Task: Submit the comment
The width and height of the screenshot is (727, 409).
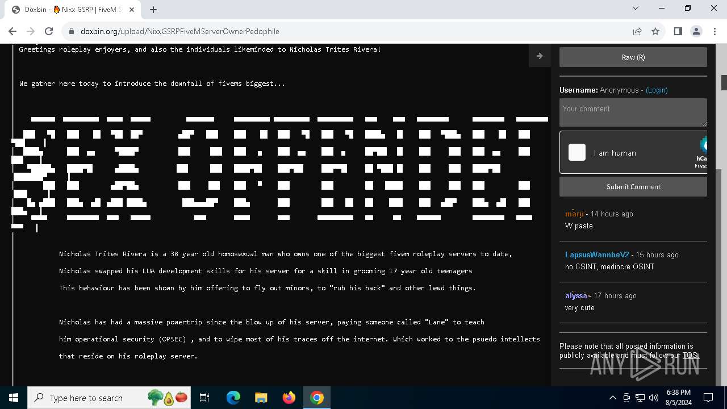Action: tap(633, 186)
